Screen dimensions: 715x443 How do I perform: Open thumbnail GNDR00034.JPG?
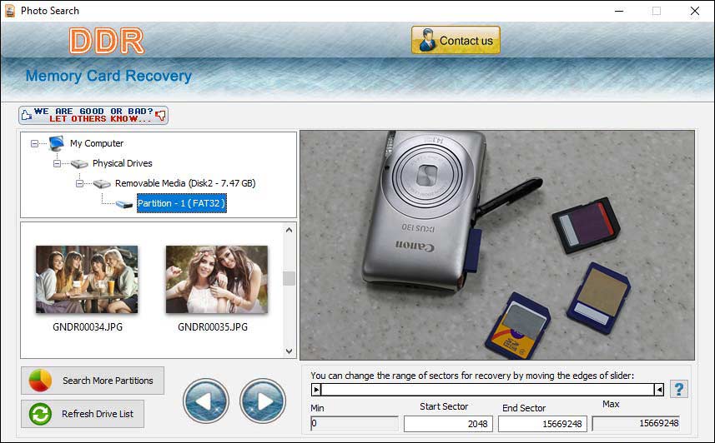point(87,279)
